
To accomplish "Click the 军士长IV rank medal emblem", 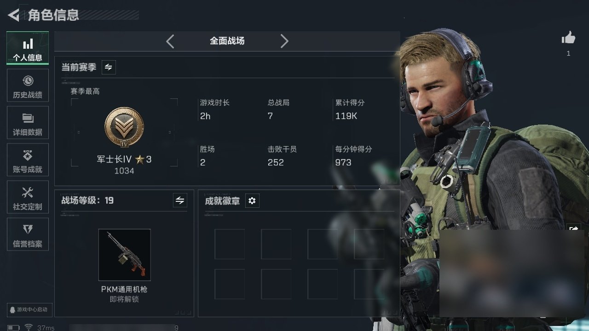I will [124, 127].
